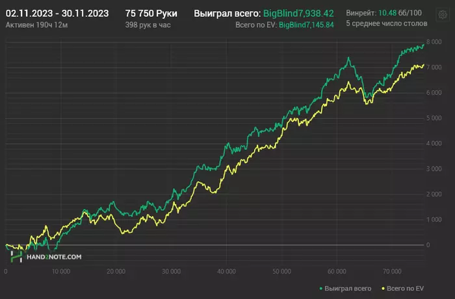Click the 'Всего по EV:' header label
The image size is (455, 299).
pyautogui.click(x=256, y=25)
